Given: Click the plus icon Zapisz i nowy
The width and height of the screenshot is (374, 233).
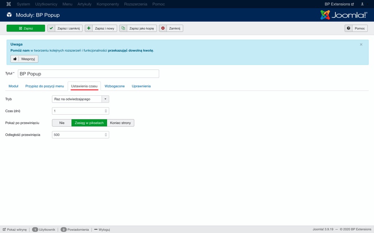Looking at the screenshot, I should coord(101,28).
